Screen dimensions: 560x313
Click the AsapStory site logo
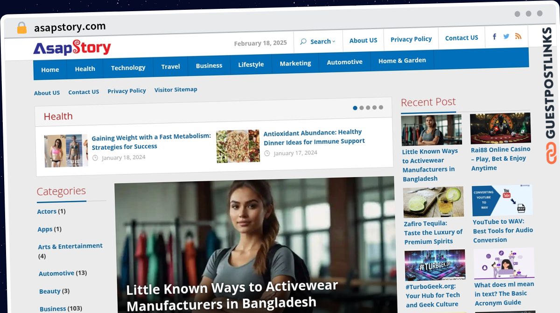pos(72,48)
